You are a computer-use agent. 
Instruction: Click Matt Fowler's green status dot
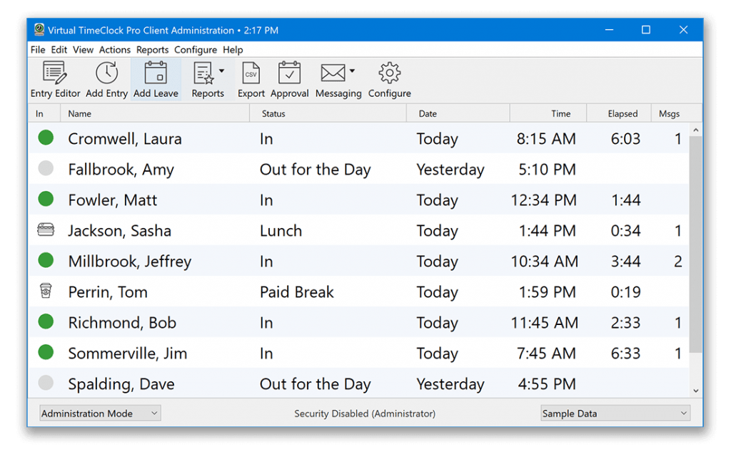(x=46, y=199)
